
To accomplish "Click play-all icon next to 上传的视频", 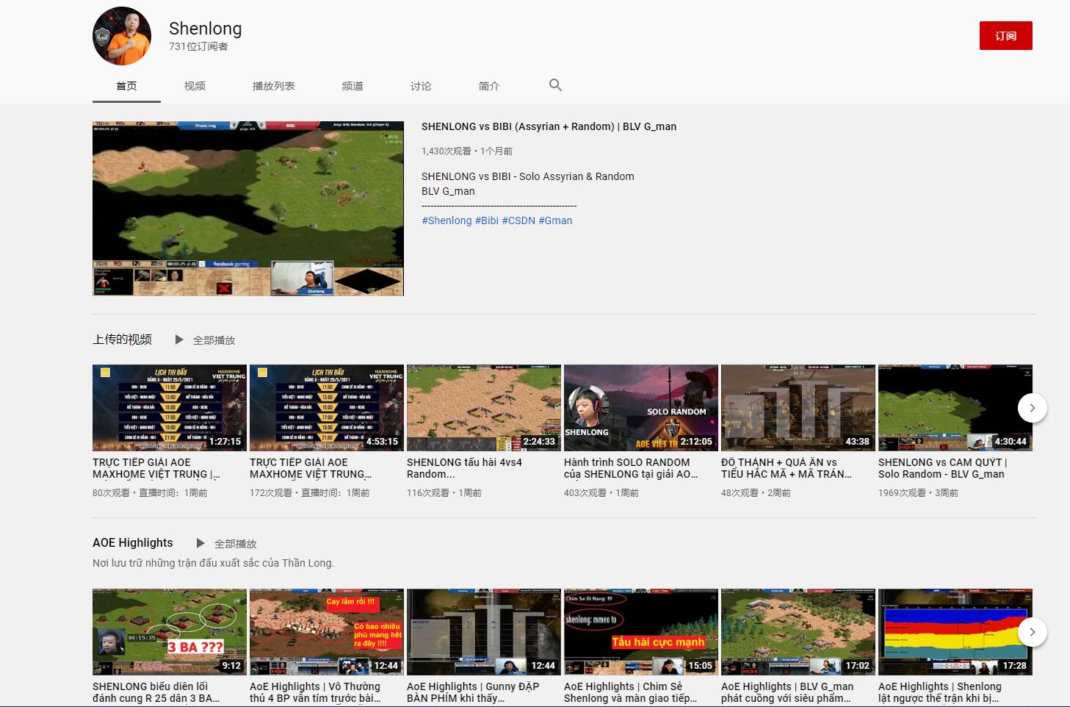I will coord(179,340).
